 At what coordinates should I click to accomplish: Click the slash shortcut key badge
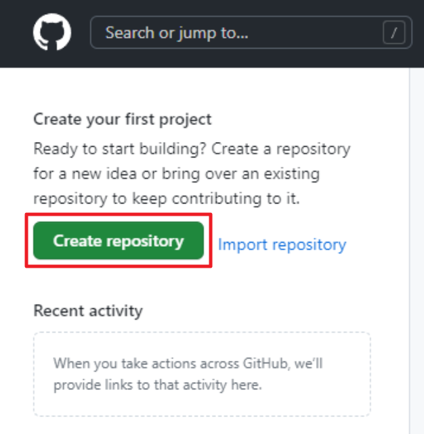coord(393,32)
